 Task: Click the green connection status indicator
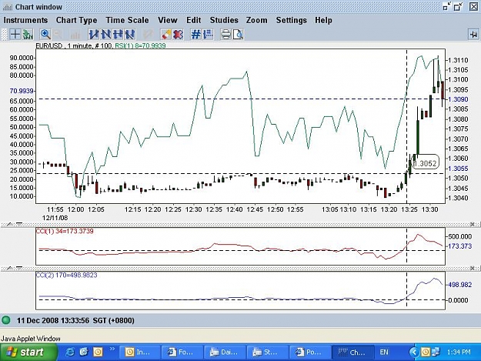[x=6, y=320]
